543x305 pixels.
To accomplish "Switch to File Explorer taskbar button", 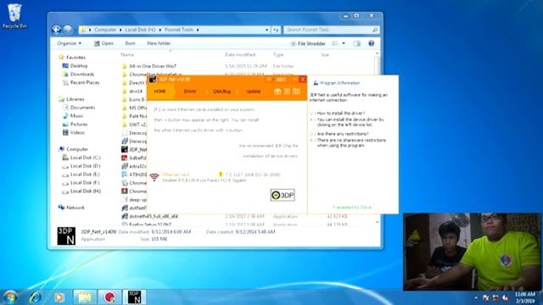I will click(85, 297).
